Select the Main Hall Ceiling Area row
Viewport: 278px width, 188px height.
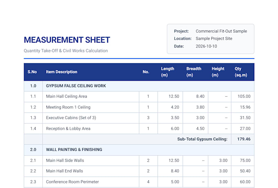[x=139, y=97]
